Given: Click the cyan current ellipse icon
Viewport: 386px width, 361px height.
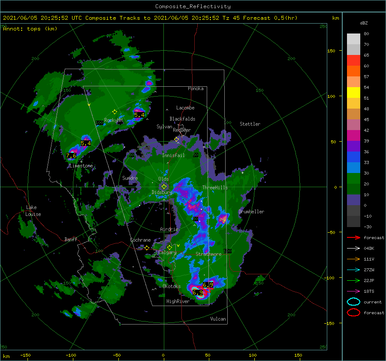Looking at the screenshot, I should coord(353,302).
